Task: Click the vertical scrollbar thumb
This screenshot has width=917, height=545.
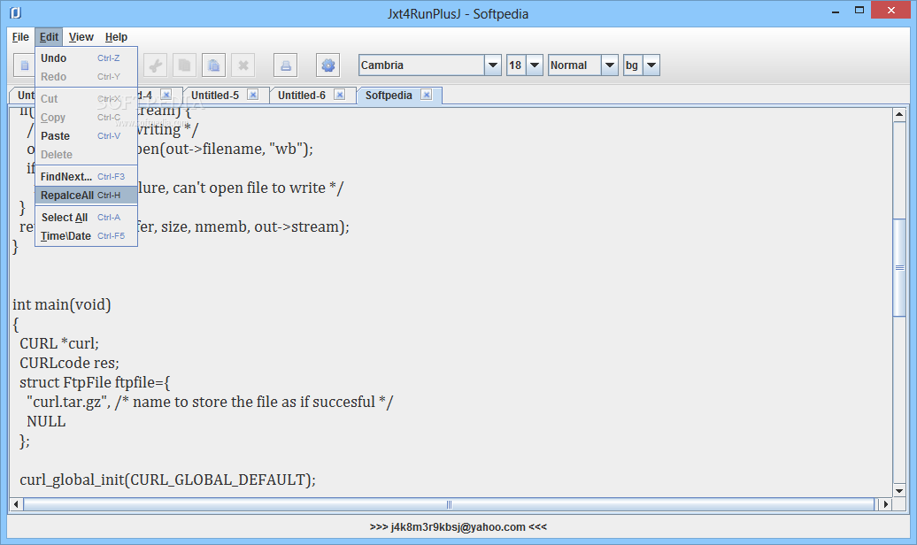Action: click(x=899, y=267)
